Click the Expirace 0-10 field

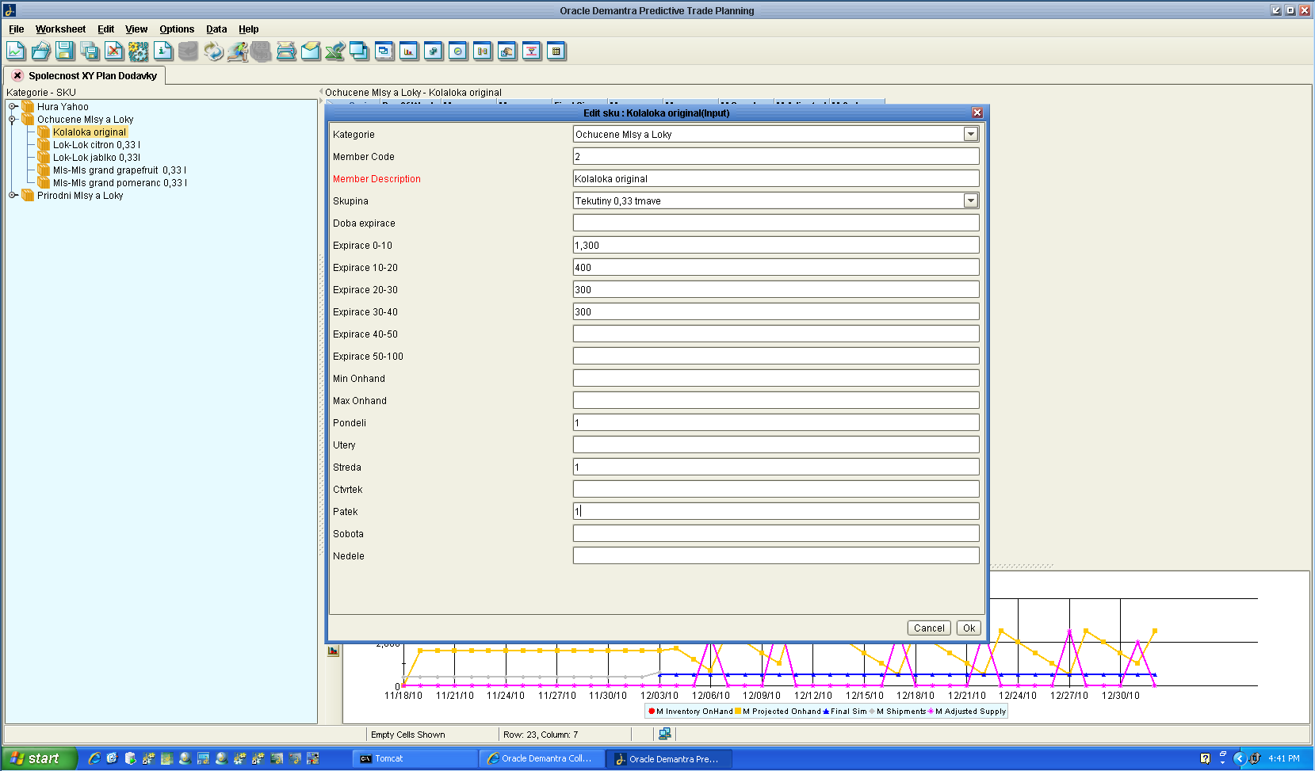[x=776, y=245]
